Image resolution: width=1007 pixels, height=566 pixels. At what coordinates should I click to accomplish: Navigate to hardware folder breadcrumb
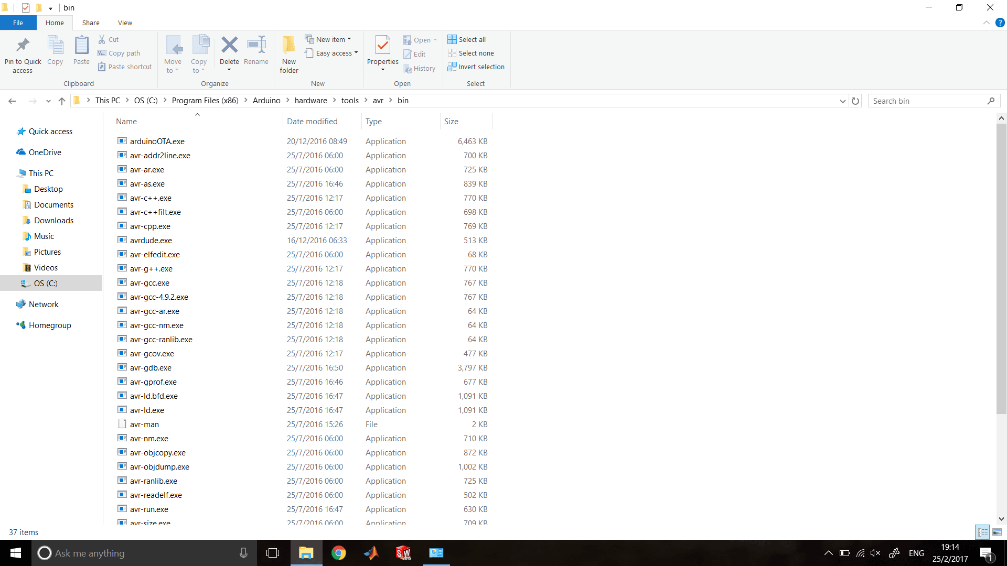pos(310,100)
